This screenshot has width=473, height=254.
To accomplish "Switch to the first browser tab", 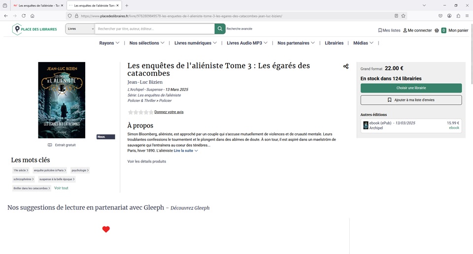I will [x=37, y=5].
